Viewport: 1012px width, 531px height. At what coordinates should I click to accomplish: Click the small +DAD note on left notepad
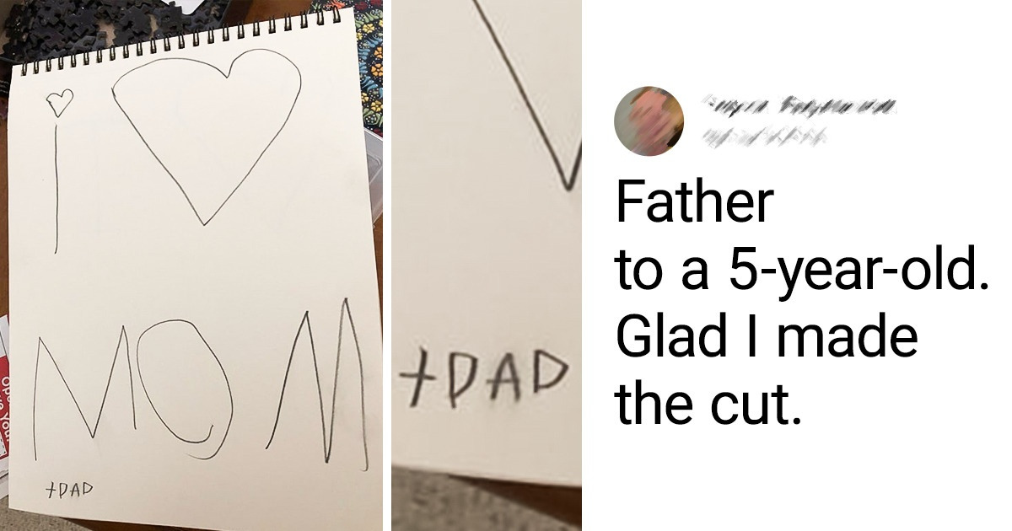tap(69, 488)
